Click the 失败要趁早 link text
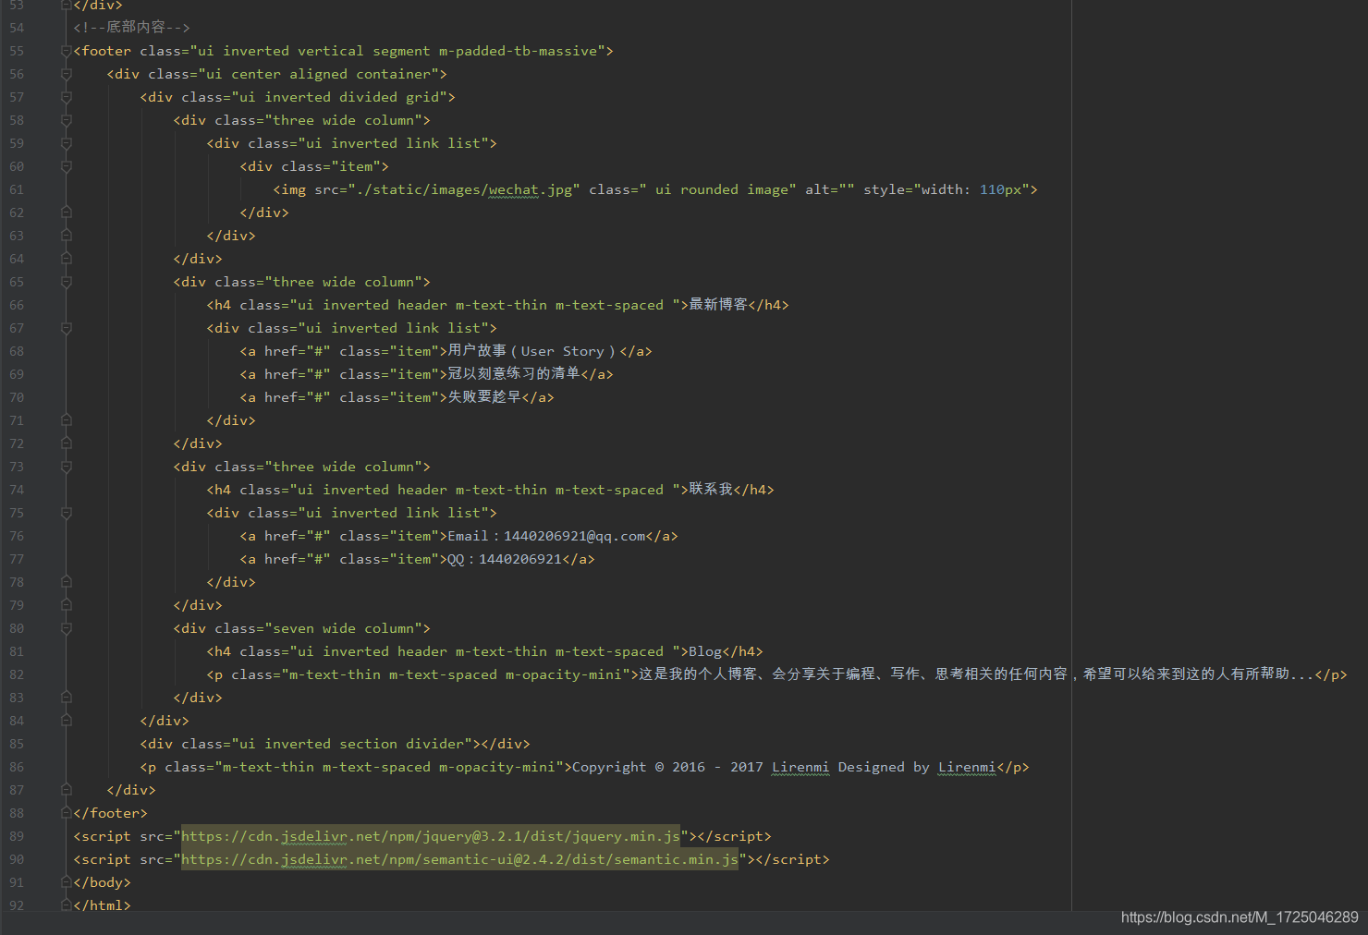 coord(484,396)
